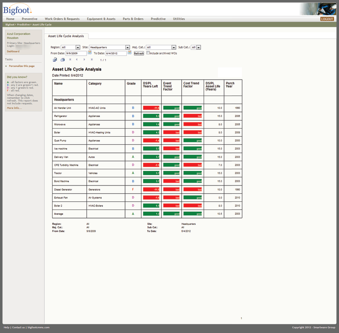Screen dimensions: 339x333
Task: Open the Region dropdown
Action: coord(78,47)
